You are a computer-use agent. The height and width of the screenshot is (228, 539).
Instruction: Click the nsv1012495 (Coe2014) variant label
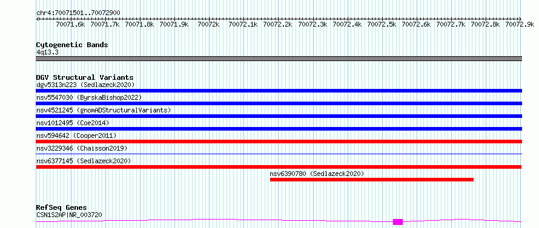click(x=73, y=123)
